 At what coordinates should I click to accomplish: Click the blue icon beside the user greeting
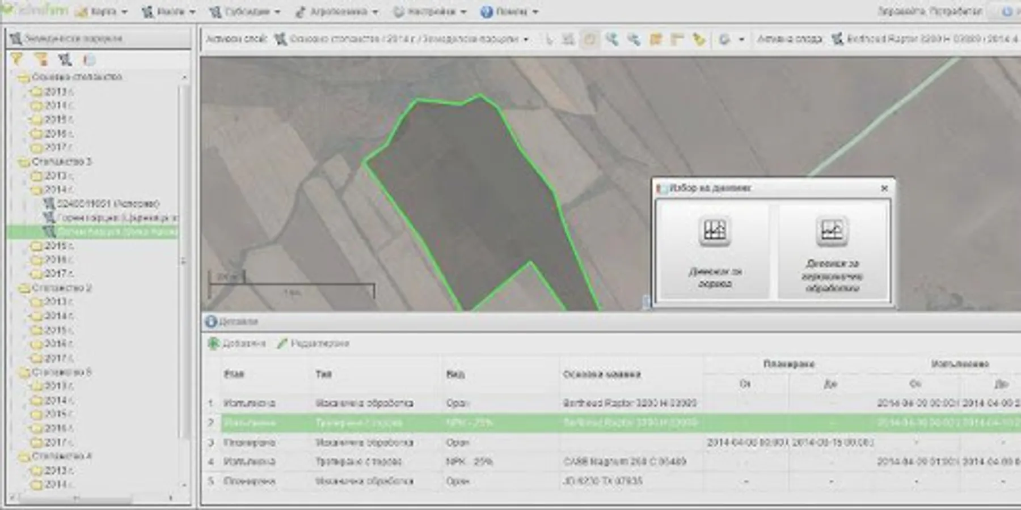1007,11
